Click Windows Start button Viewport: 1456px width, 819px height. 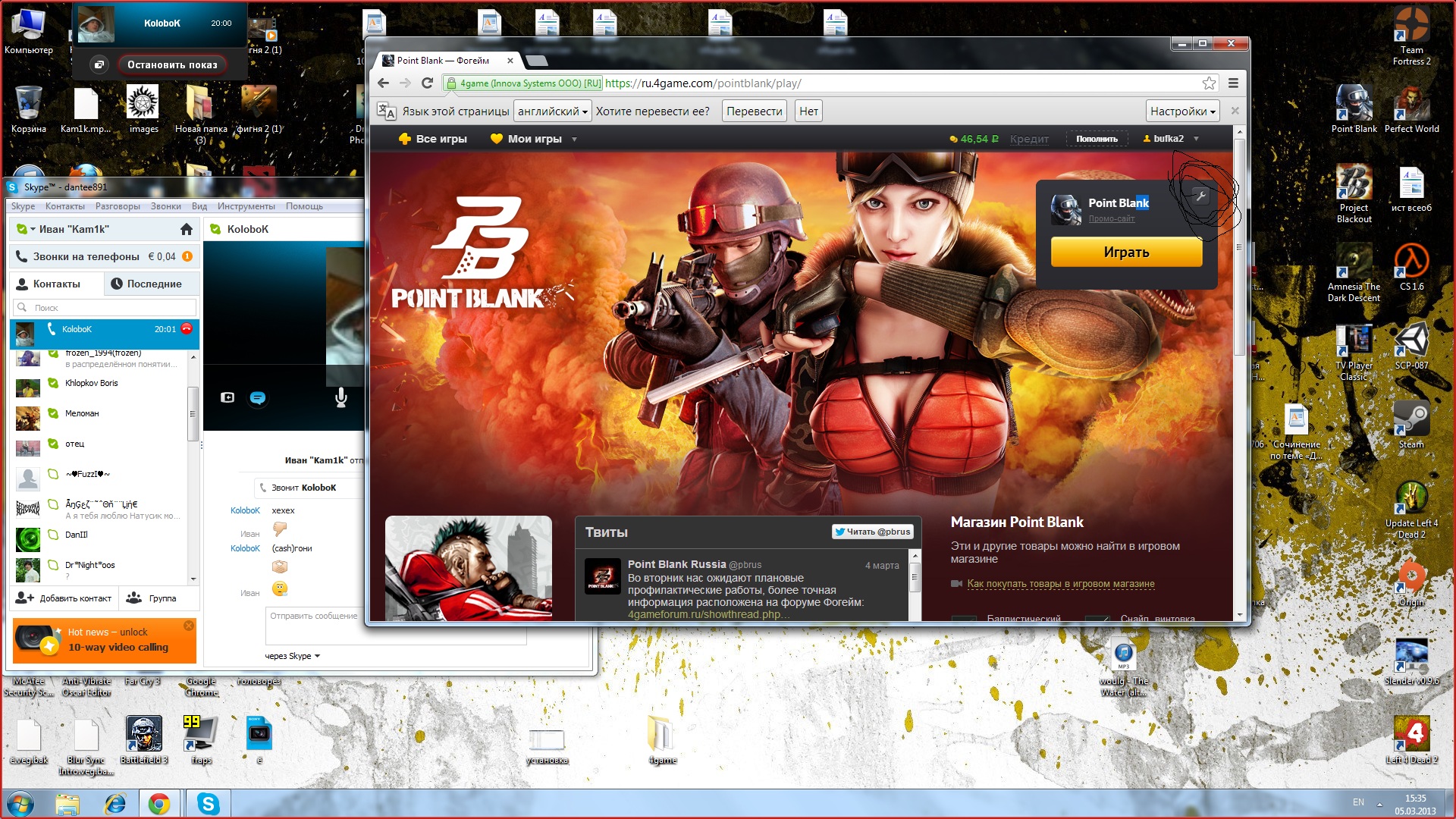click(20, 804)
